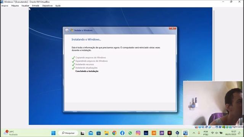Open the Dispositivos menu
The width and height of the screenshot is (244, 137).
coord(47,6)
